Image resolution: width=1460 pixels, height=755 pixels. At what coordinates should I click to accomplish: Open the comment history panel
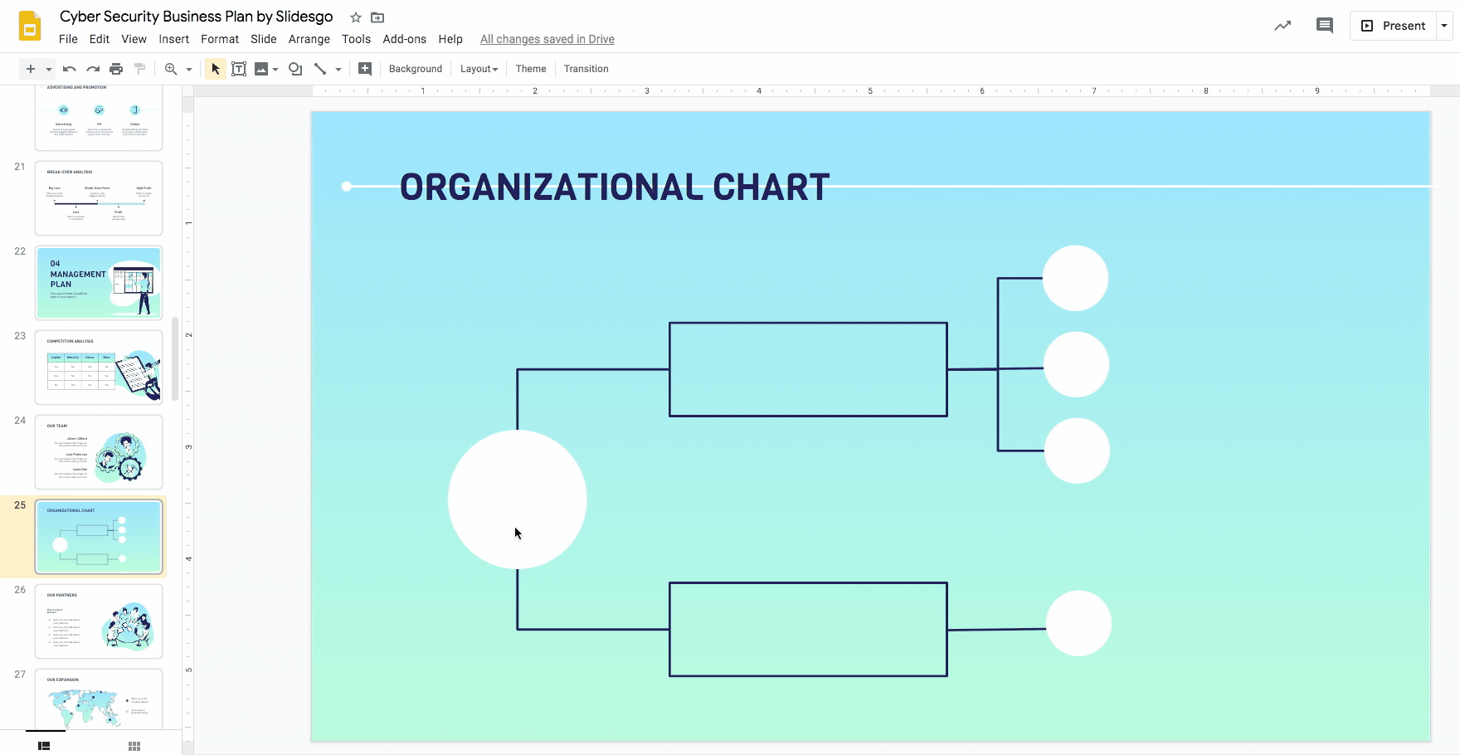coord(1324,26)
